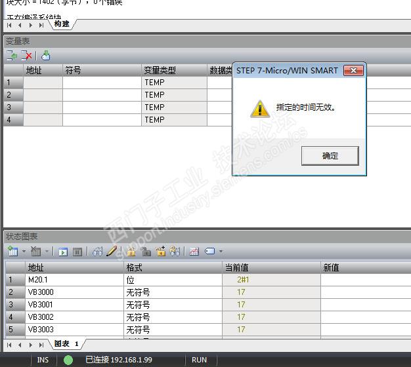Toggle the trend view chart icon
The width and height of the screenshot is (411, 367).
click(x=194, y=252)
